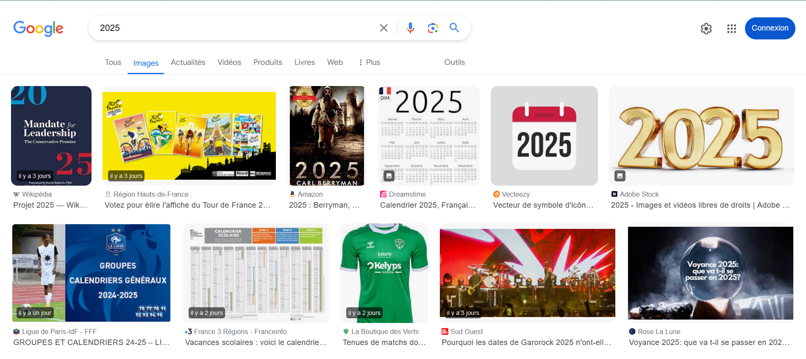Open the Pourquoi les dates de Garorock link
This screenshot has height=359, width=806.
(526, 342)
